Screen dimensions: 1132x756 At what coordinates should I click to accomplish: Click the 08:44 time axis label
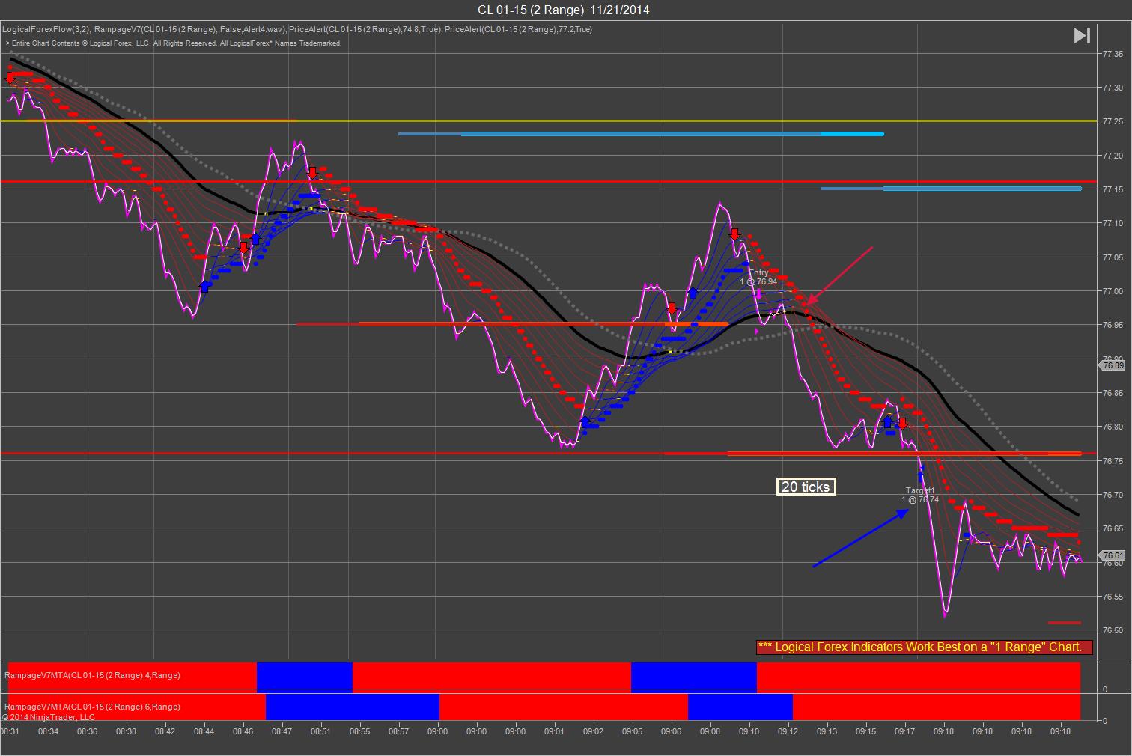click(x=204, y=731)
